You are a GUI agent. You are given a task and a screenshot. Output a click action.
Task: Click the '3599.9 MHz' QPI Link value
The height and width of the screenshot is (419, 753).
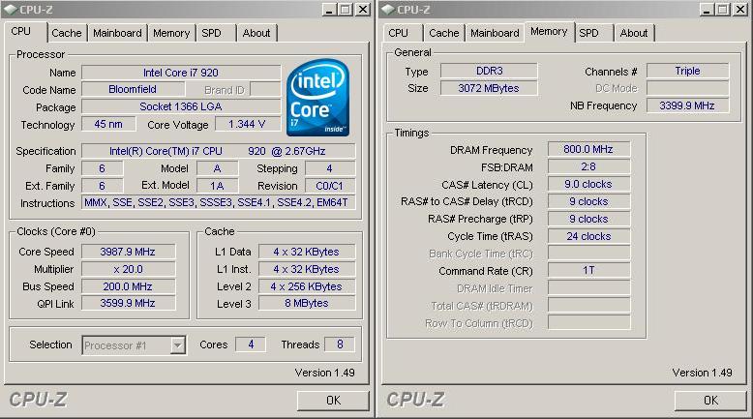point(128,303)
